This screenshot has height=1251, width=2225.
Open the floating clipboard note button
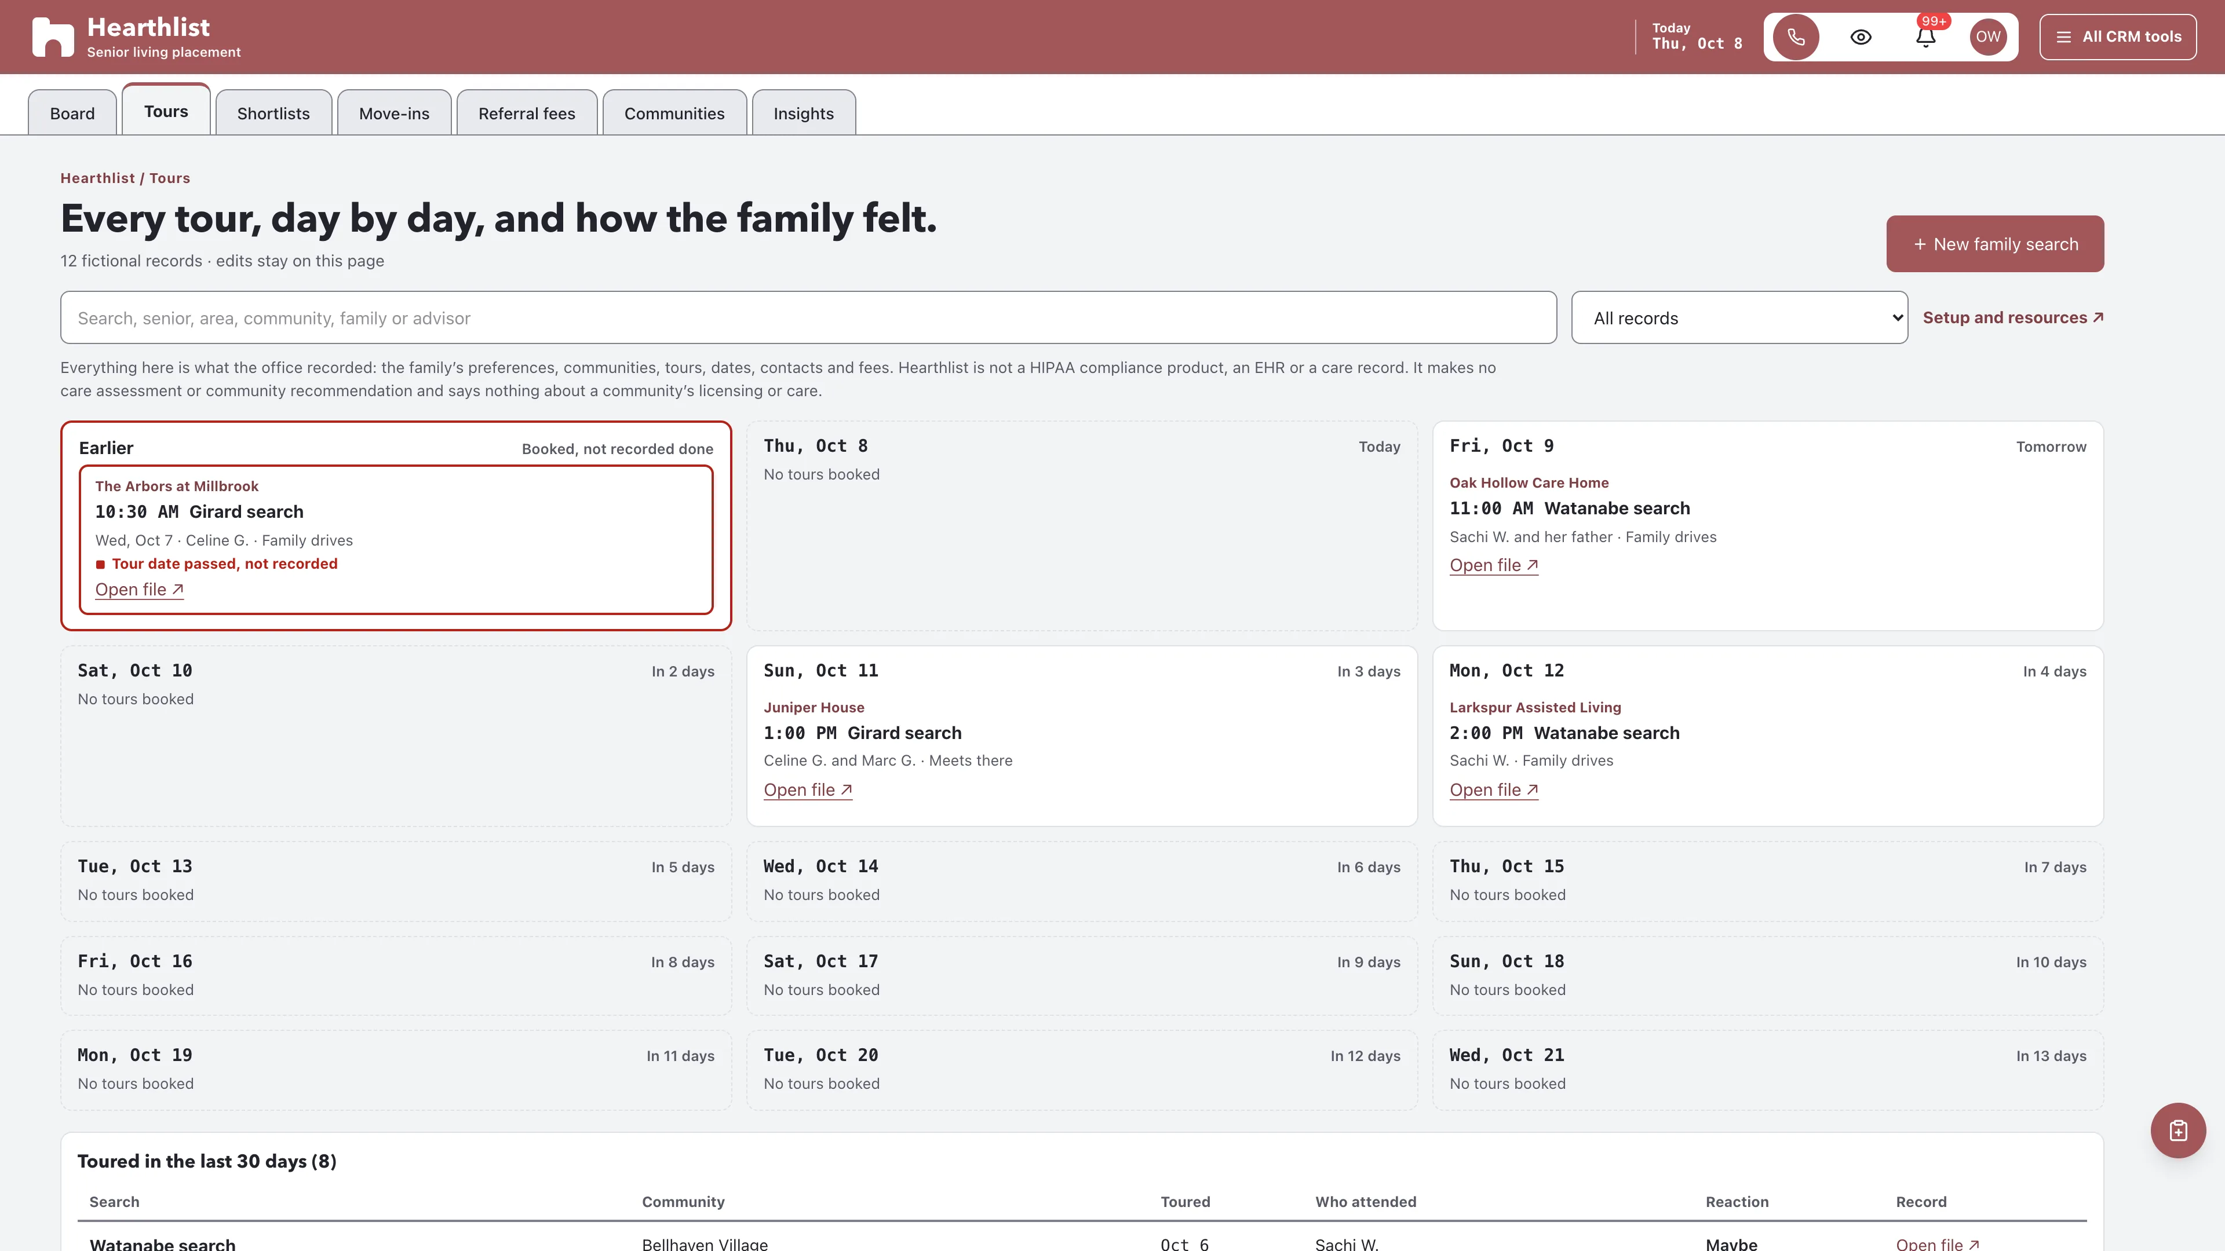2177,1130
